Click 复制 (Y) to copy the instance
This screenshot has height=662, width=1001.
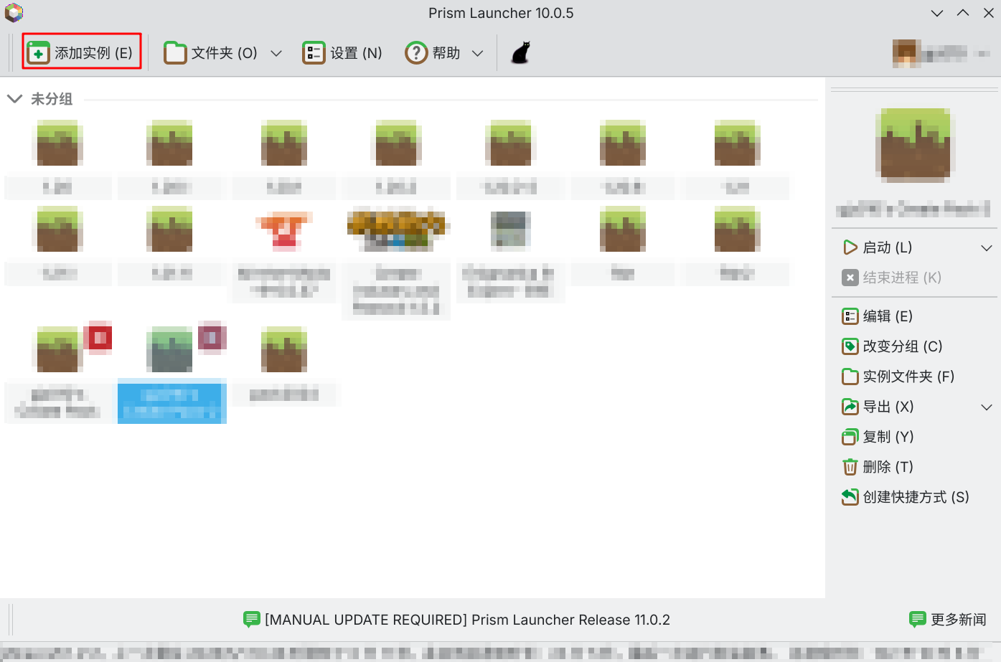click(x=878, y=437)
